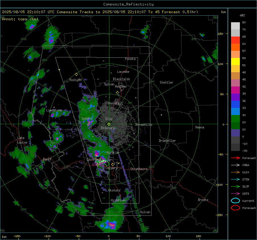The width and height of the screenshot is (257, 240).
Task: Pick the green 30-20 dBZ swatch
Action: [235, 119]
